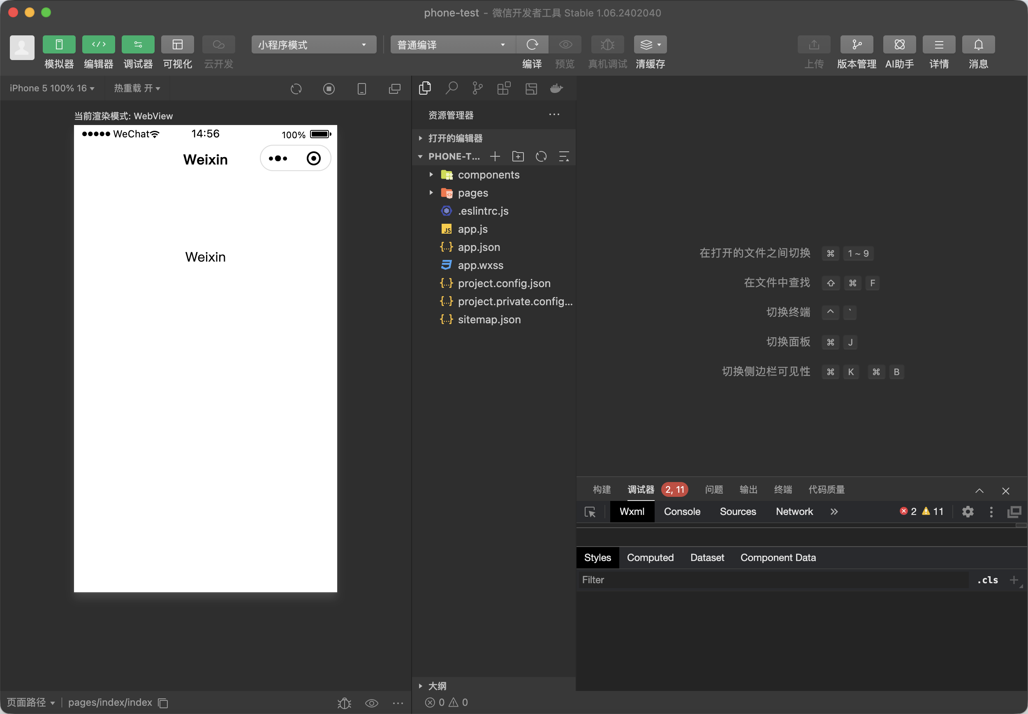1028x714 pixels.
Task: Click the .cls button to add class
Action: [x=987, y=580]
